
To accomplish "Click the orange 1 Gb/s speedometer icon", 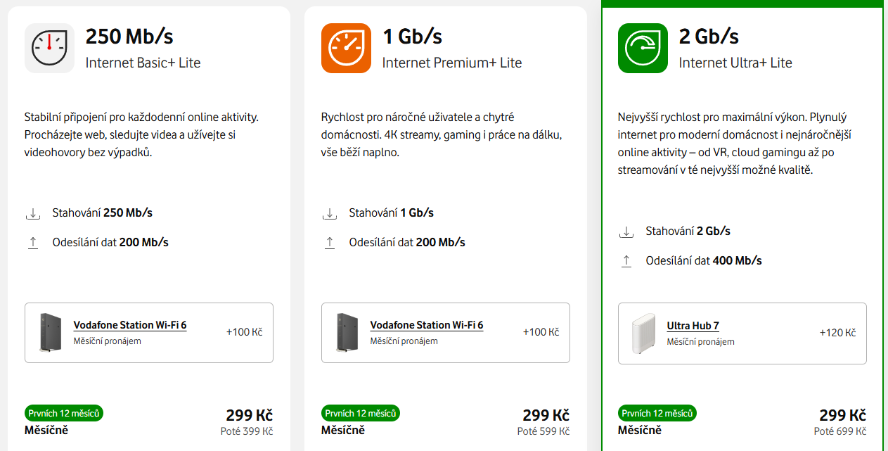I will click(x=346, y=48).
